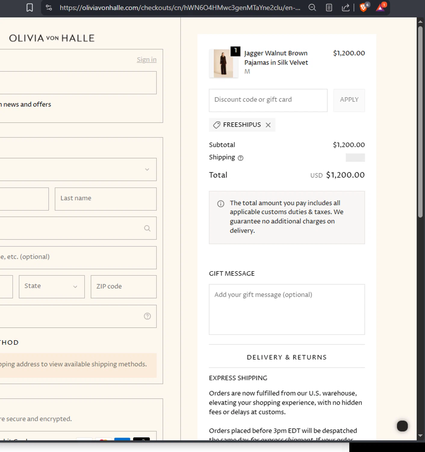Apply the discount code with APPLY
The width and height of the screenshot is (425, 452).
(349, 100)
